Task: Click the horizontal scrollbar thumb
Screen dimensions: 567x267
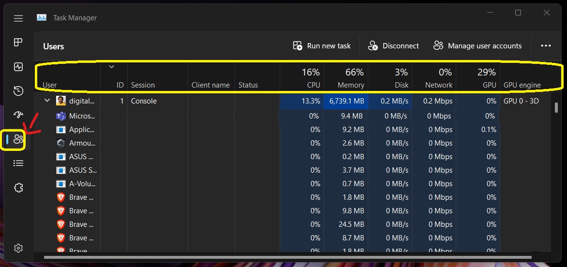Action: point(288,257)
